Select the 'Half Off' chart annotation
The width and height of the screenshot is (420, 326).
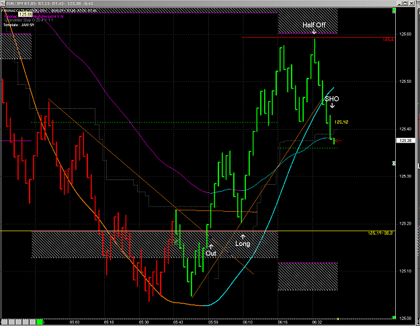(x=314, y=25)
